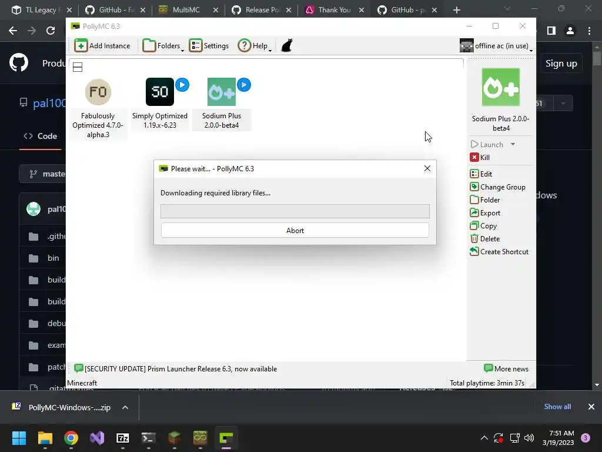Export the selected instance
Screen dimensions: 602x452
(485, 213)
